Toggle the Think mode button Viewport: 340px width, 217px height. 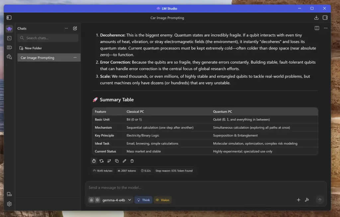(143, 200)
